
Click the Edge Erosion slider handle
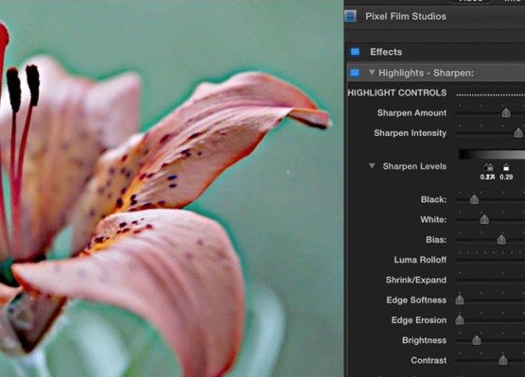click(x=460, y=320)
